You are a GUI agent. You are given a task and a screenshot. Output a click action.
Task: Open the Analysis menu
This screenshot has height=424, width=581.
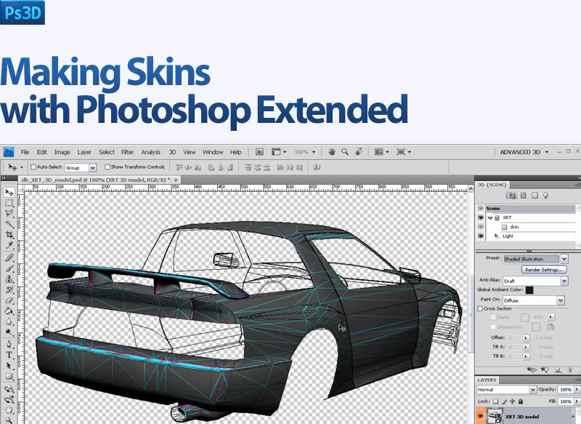151,152
